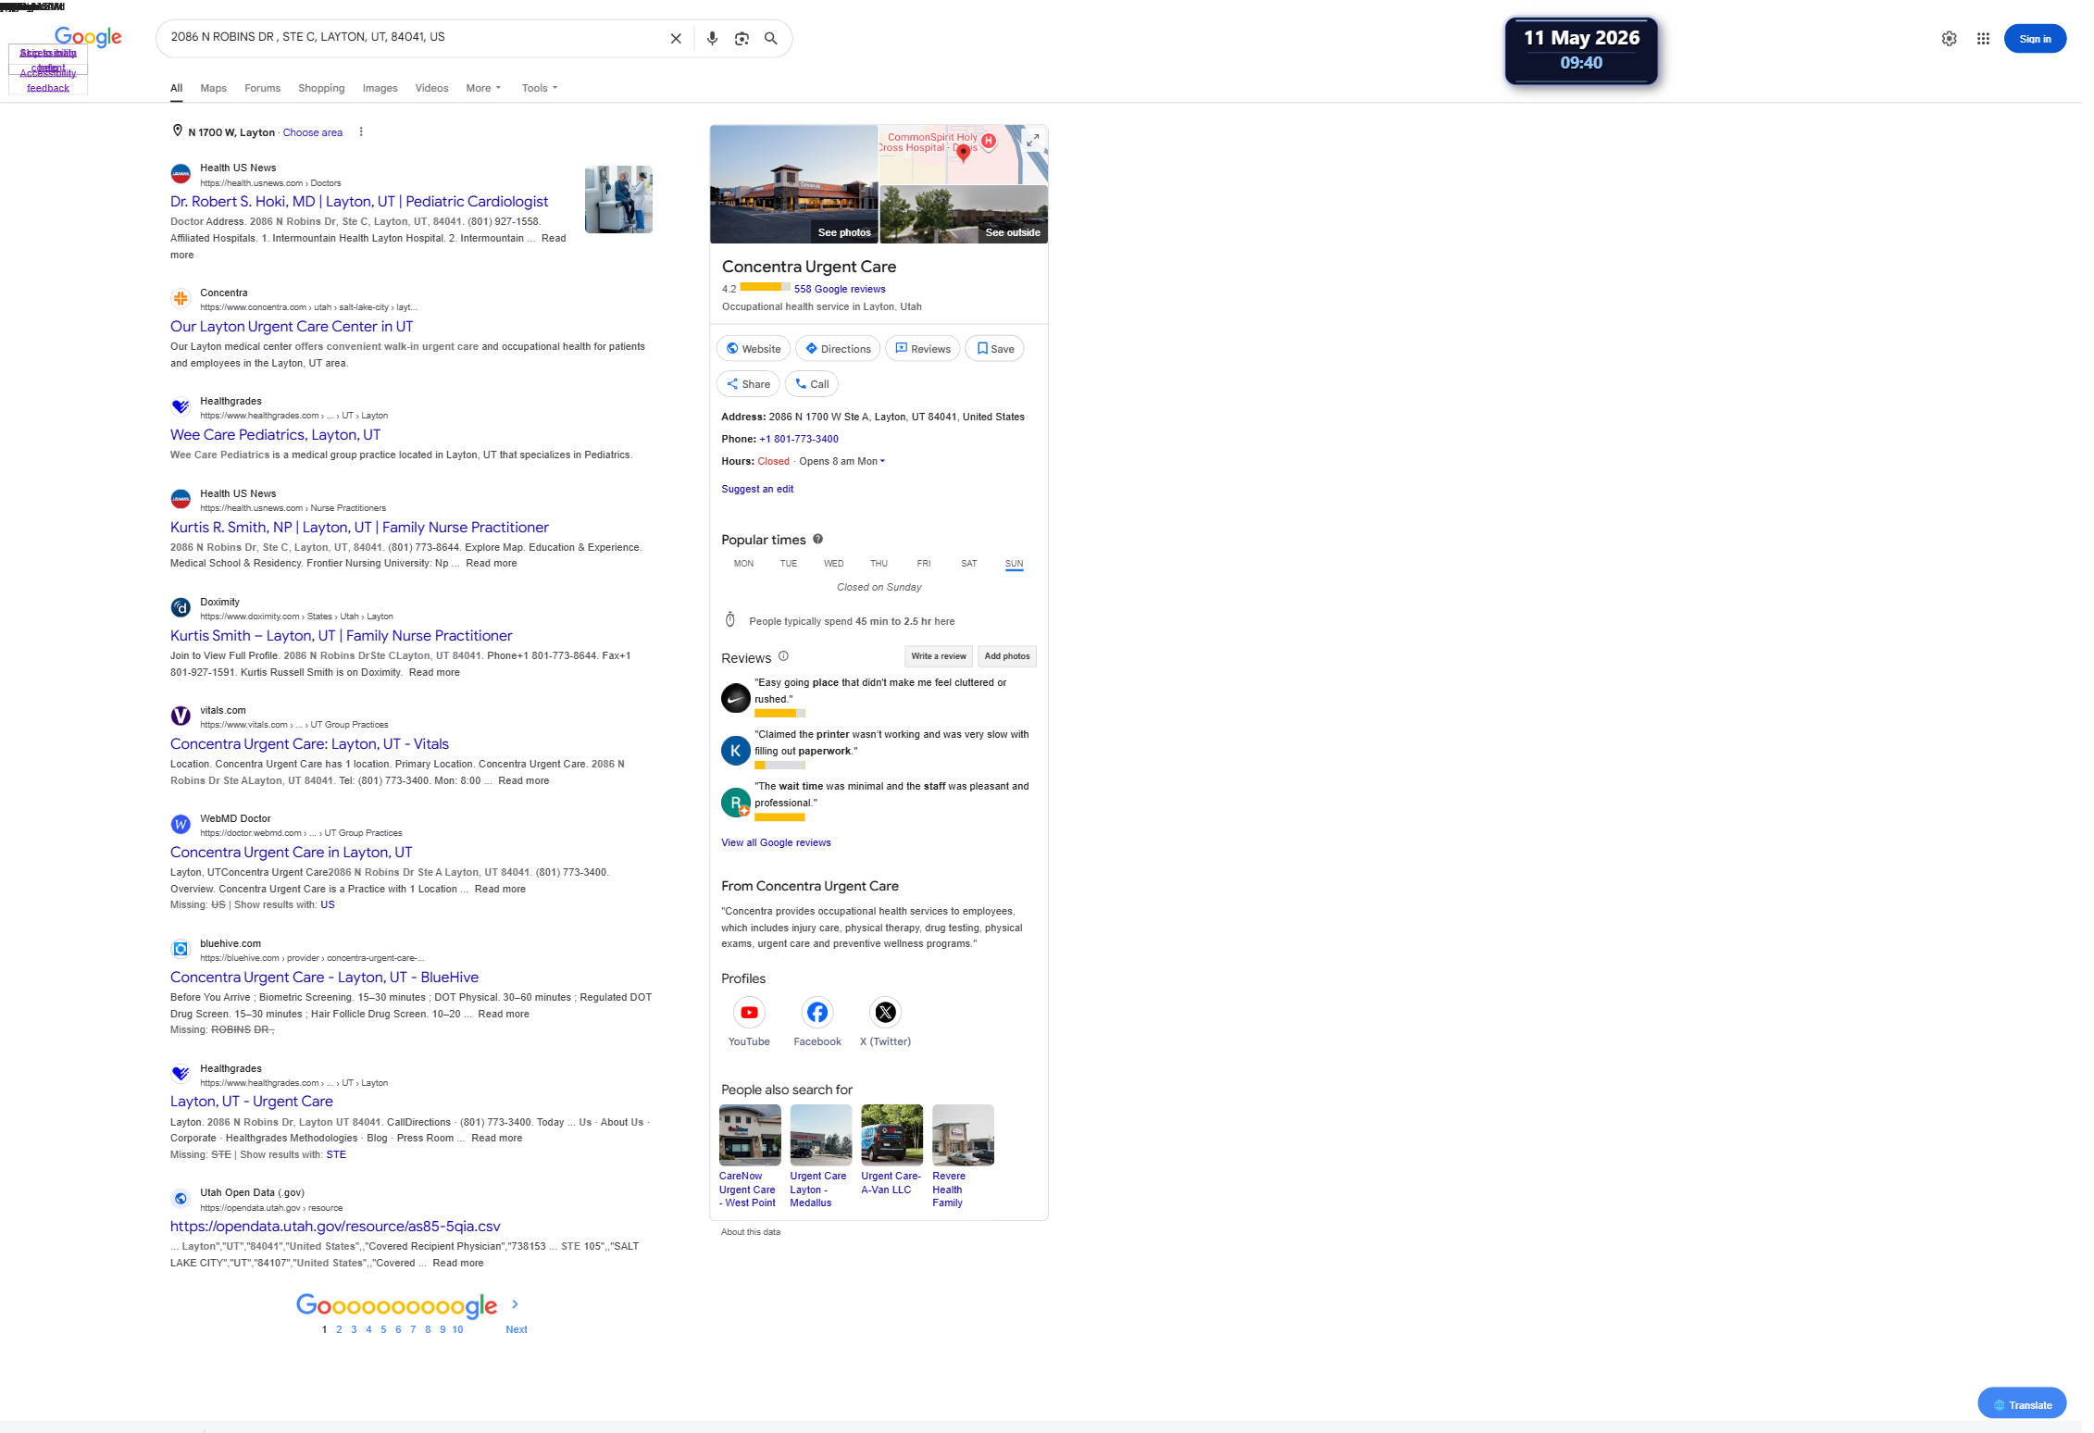This screenshot has width=2094, height=1433.
Task: Click the Choose area link
Action: pos(313,133)
